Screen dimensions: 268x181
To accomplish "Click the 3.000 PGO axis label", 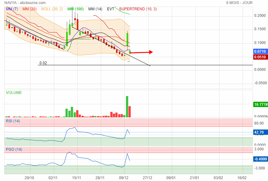I will [x=259, y=149].
